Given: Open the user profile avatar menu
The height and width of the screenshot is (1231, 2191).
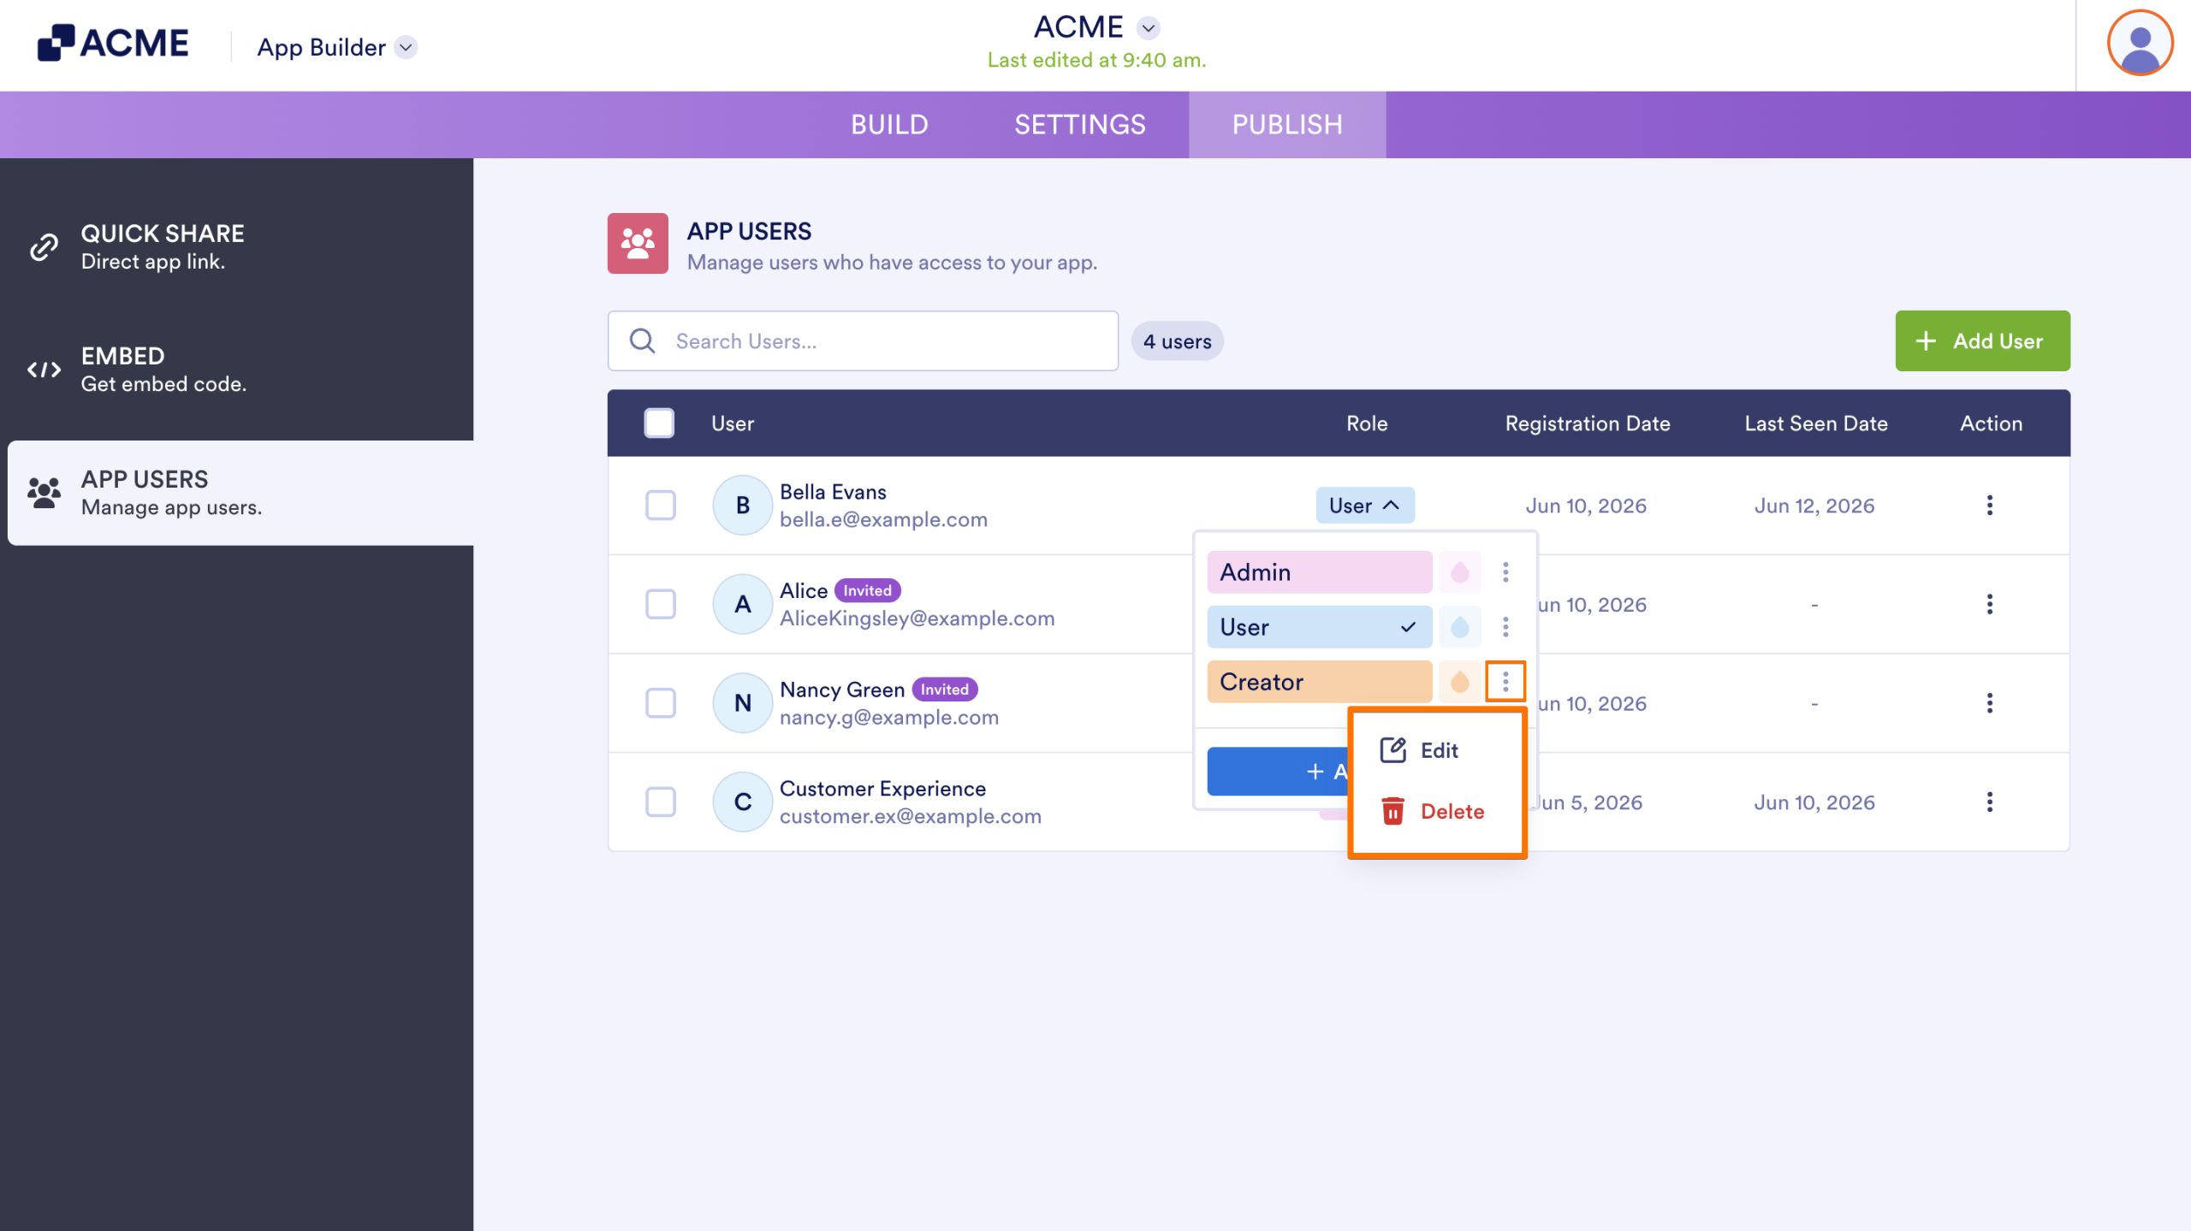Looking at the screenshot, I should (2139, 43).
